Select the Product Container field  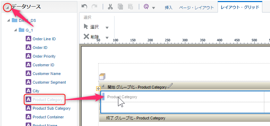(48, 117)
